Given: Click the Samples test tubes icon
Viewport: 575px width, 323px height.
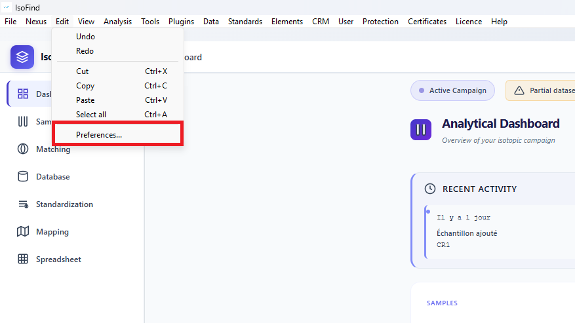Looking at the screenshot, I should [x=23, y=121].
